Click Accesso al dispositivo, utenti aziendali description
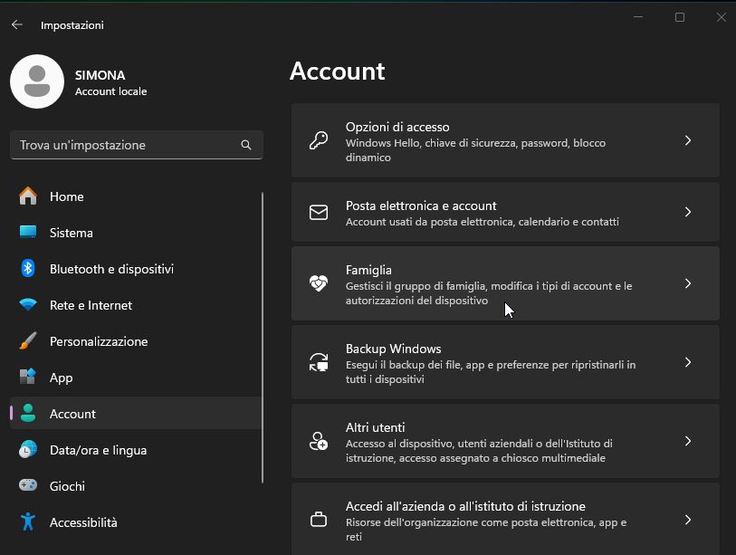 tap(479, 451)
